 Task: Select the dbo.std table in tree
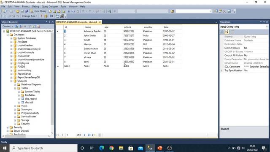pos(29,102)
